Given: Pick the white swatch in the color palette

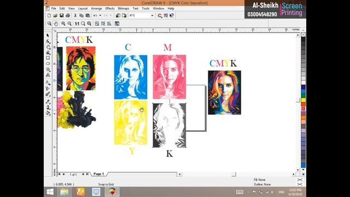Looking at the screenshot, I should point(304,83).
